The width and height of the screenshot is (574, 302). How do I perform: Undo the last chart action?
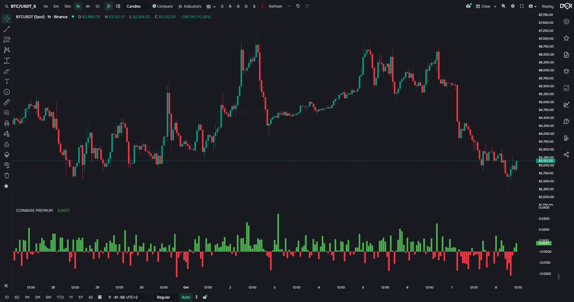coord(298,6)
